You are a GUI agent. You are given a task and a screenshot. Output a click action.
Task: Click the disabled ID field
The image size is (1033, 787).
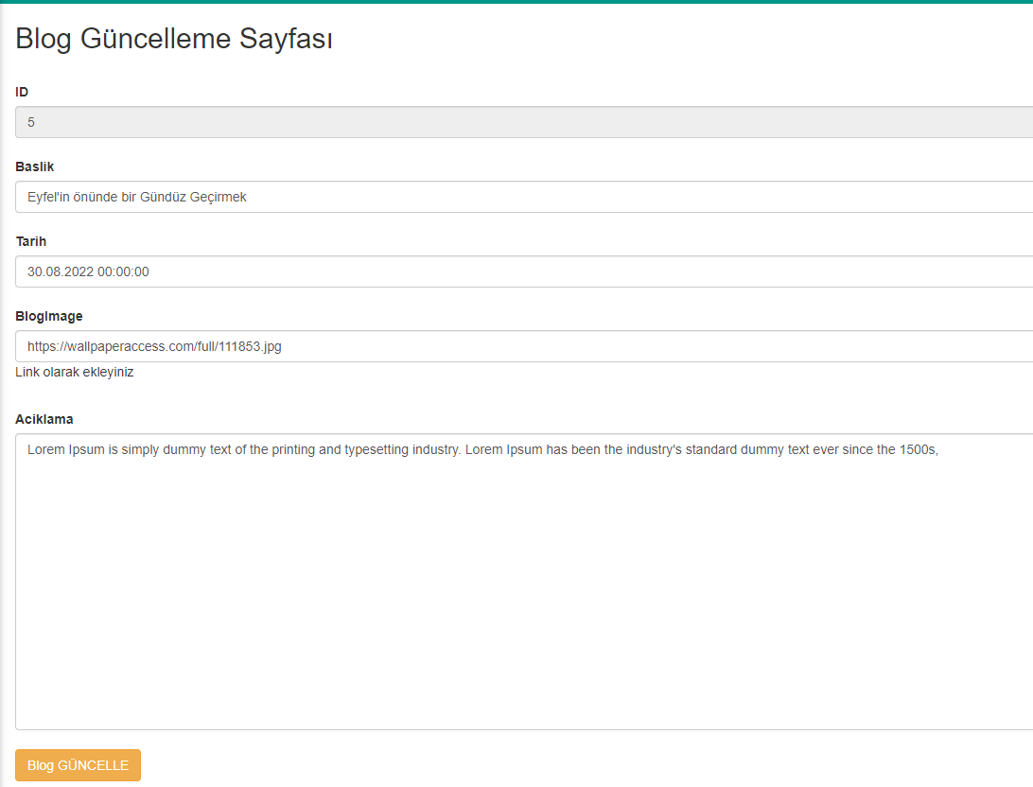coord(378,122)
